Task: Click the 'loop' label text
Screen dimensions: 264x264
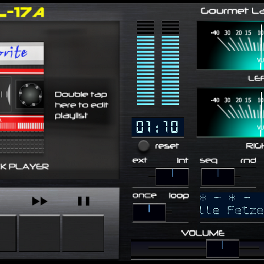Action: pyautogui.click(x=179, y=196)
